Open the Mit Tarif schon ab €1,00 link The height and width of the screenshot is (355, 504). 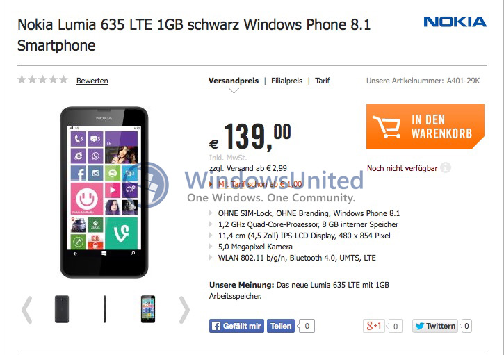(260, 184)
